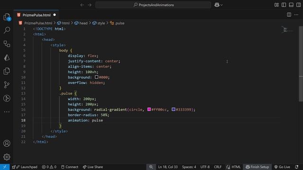The width and height of the screenshot is (303, 170).
Task: Go forward with the right arrow
Action: pyautogui.click(x=89, y=5)
